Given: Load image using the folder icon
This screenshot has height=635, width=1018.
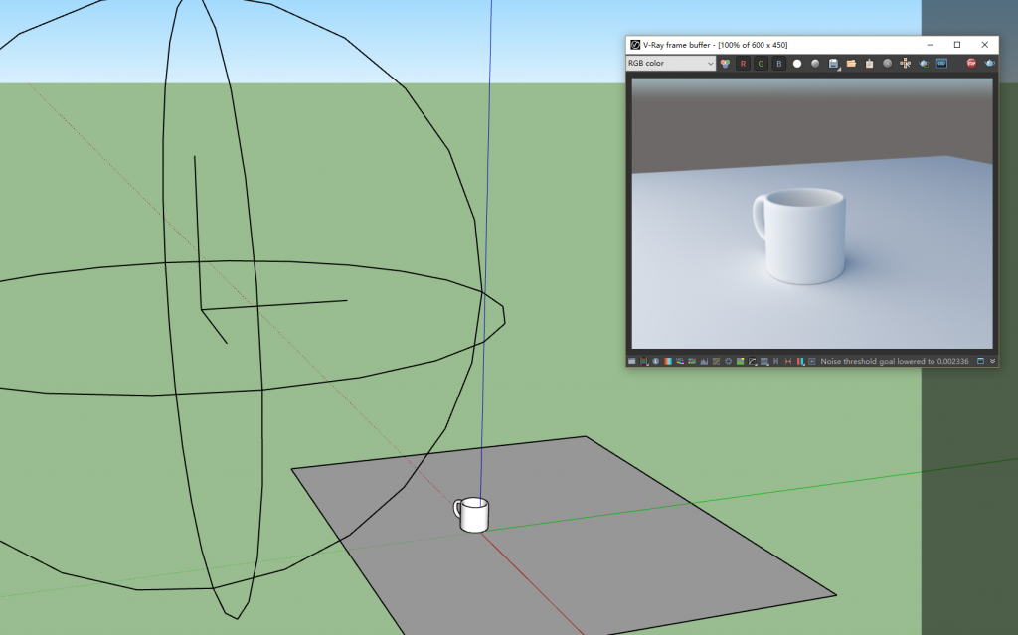Looking at the screenshot, I should tap(851, 63).
